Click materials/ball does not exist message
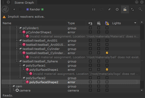The height and width of the screenshot is (98, 145). pos(84,57)
